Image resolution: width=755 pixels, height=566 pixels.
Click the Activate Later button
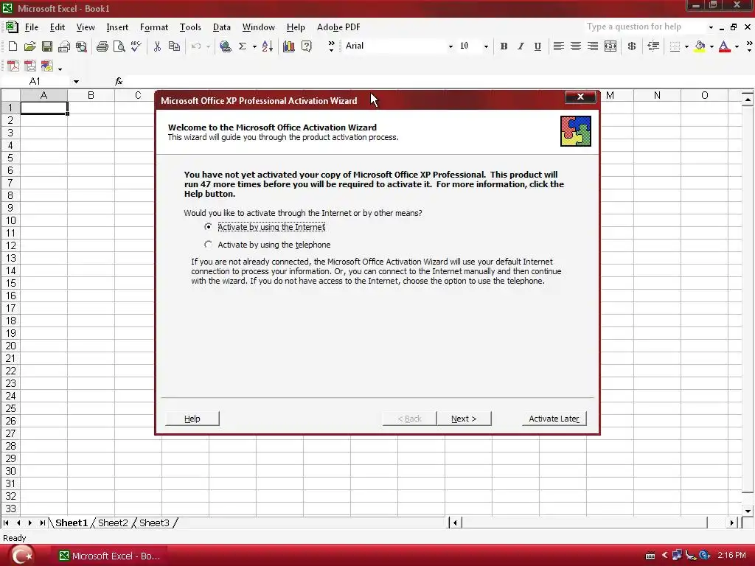(554, 419)
